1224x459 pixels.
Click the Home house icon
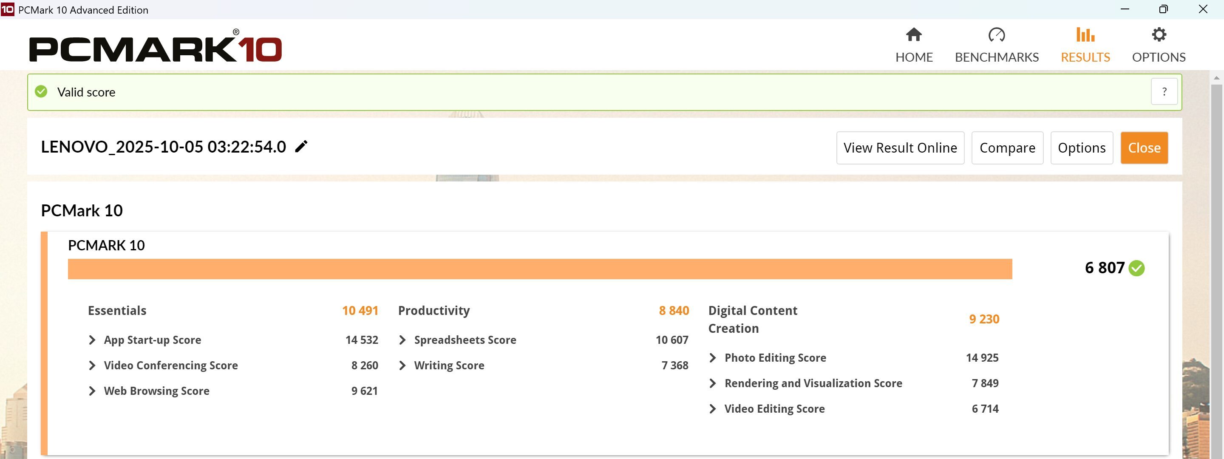coord(913,35)
